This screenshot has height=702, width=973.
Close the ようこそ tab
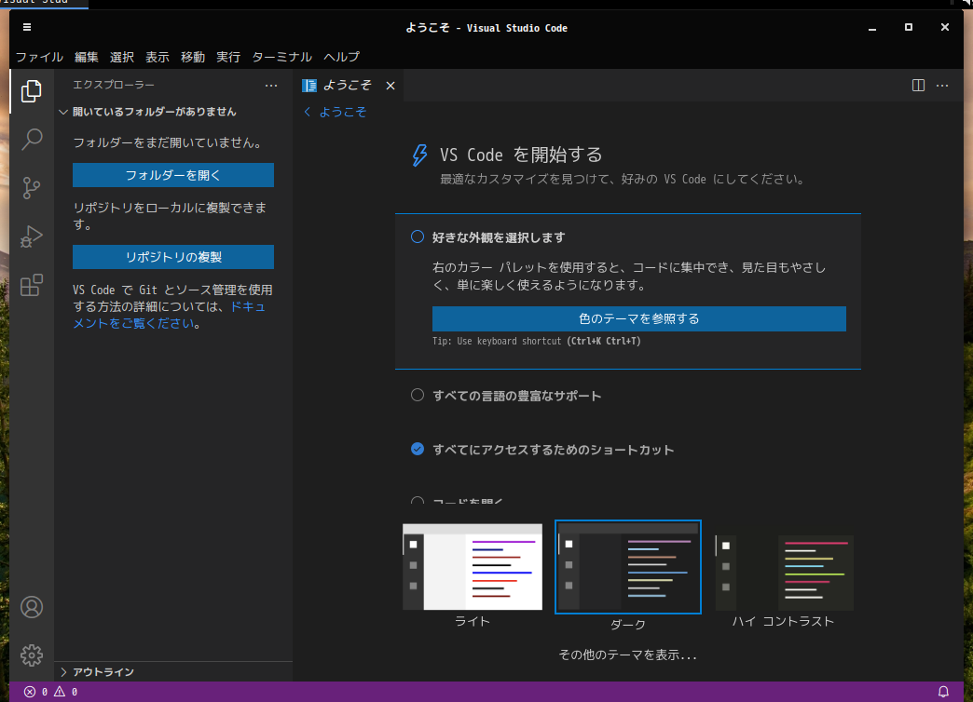(x=391, y=86)
